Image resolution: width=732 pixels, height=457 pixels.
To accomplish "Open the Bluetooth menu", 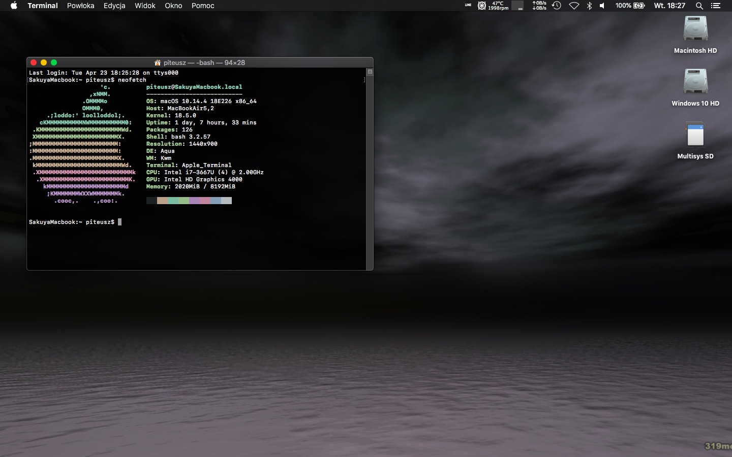I will [x=590, y=6].
